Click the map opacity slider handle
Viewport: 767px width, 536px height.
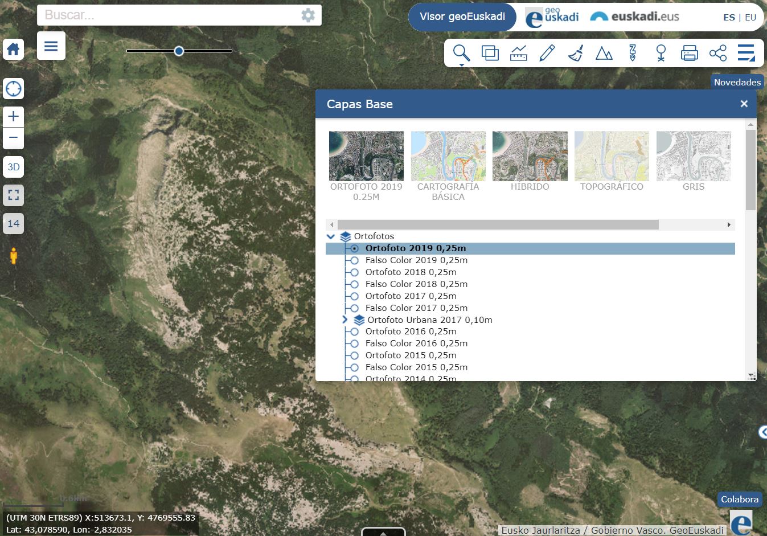click(x=179, y=51)
